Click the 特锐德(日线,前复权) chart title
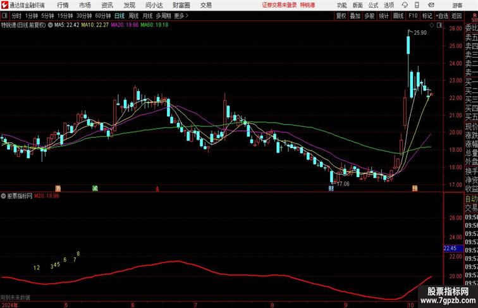 click(23, 25)
